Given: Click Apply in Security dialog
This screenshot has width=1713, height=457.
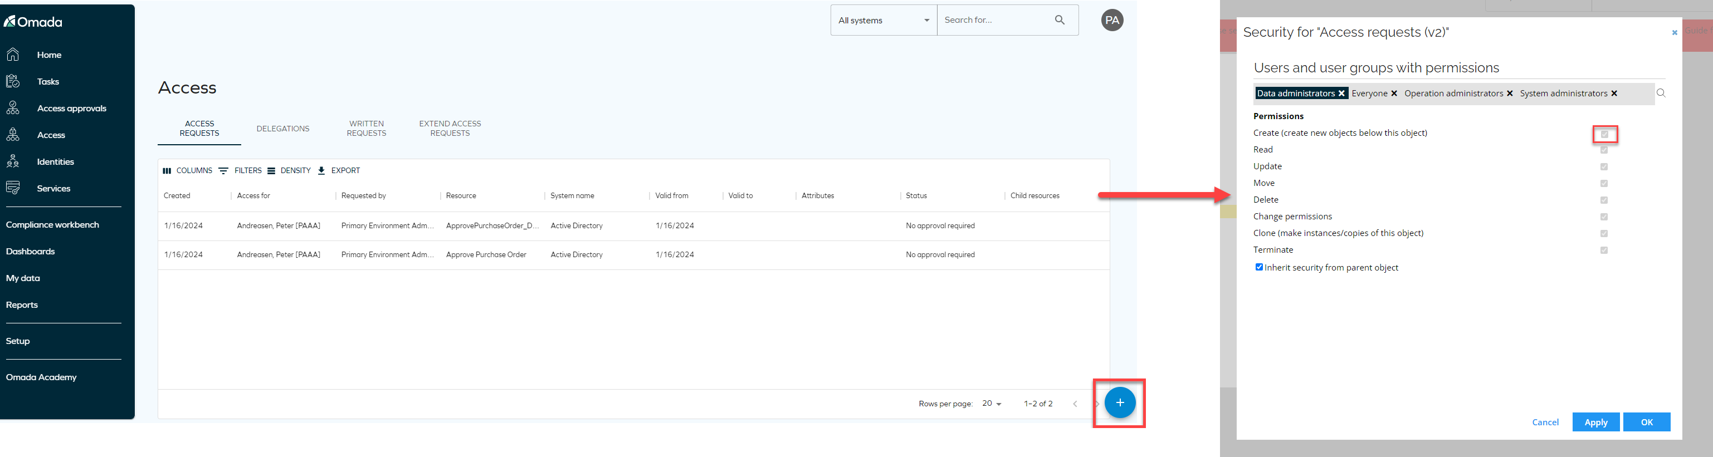Looking at the screenshot, I should 1595,422.
